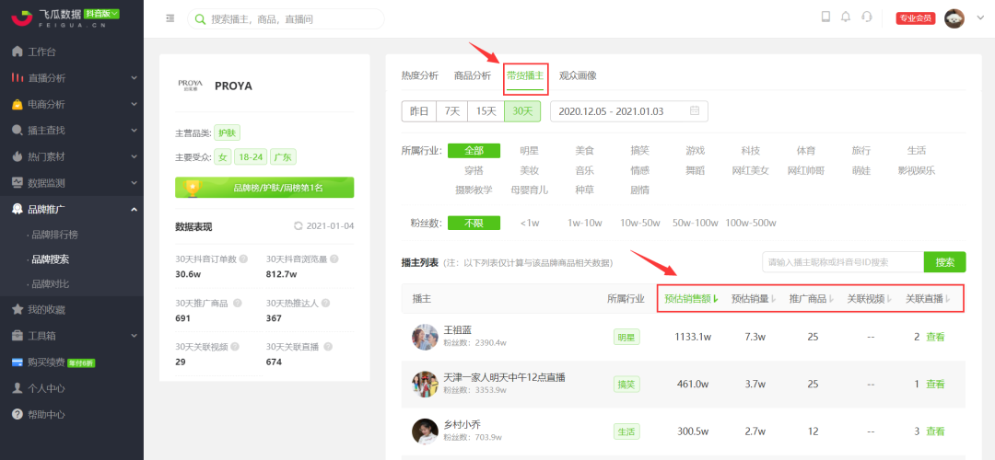Click the calendar icon in date range
995x460 pixels.
tap(695, 111)
